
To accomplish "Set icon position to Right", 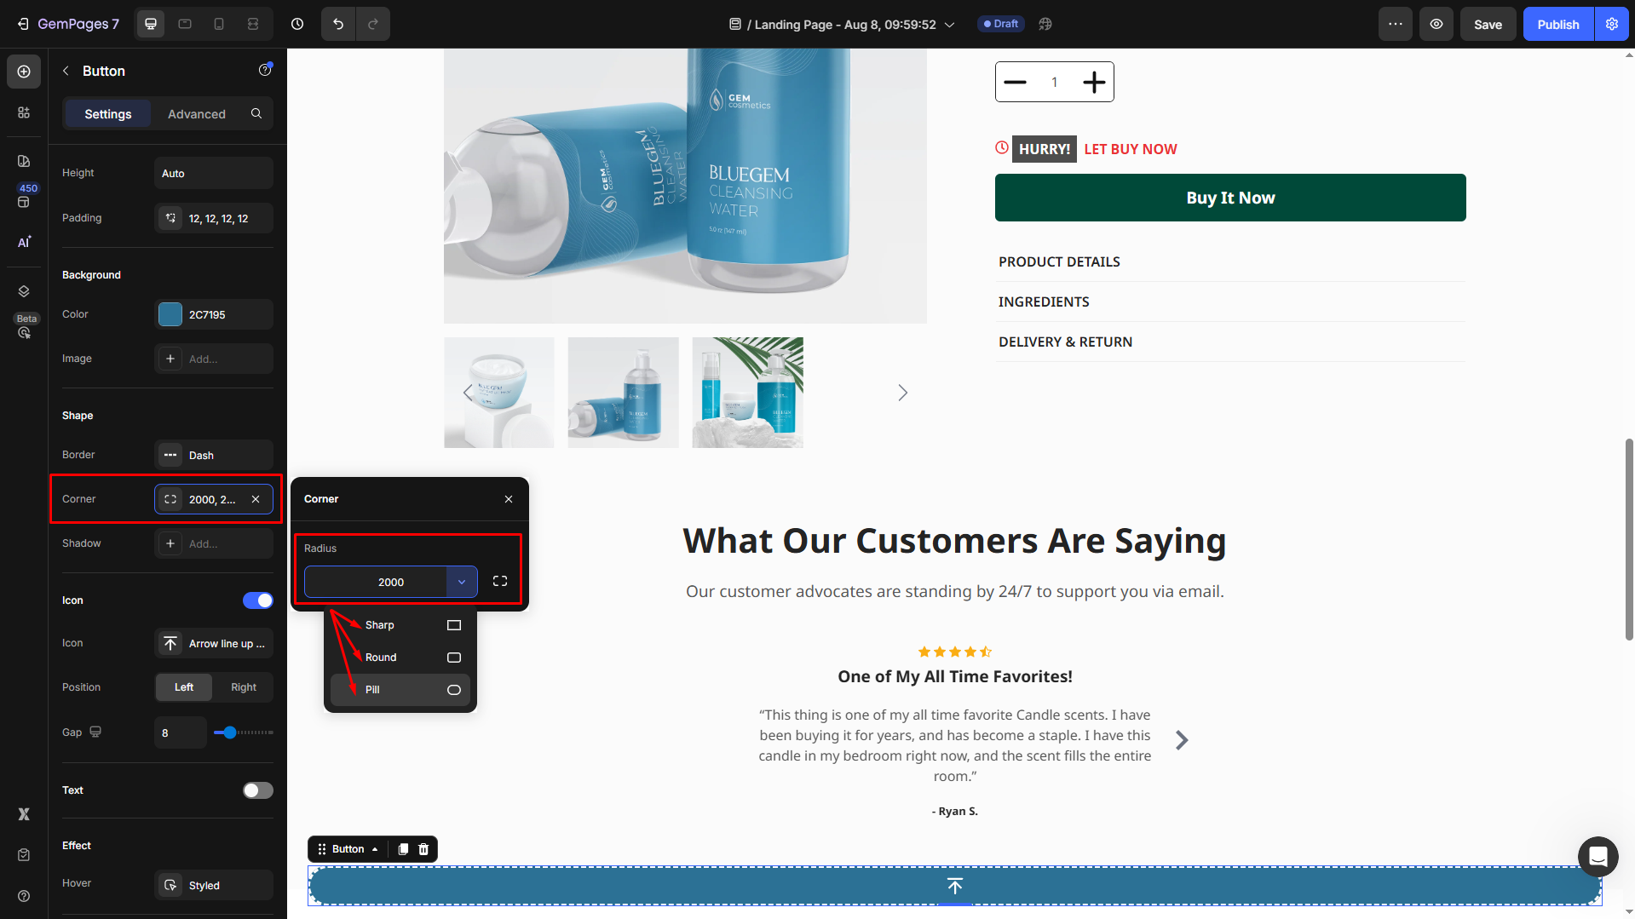I will point(244,687).
